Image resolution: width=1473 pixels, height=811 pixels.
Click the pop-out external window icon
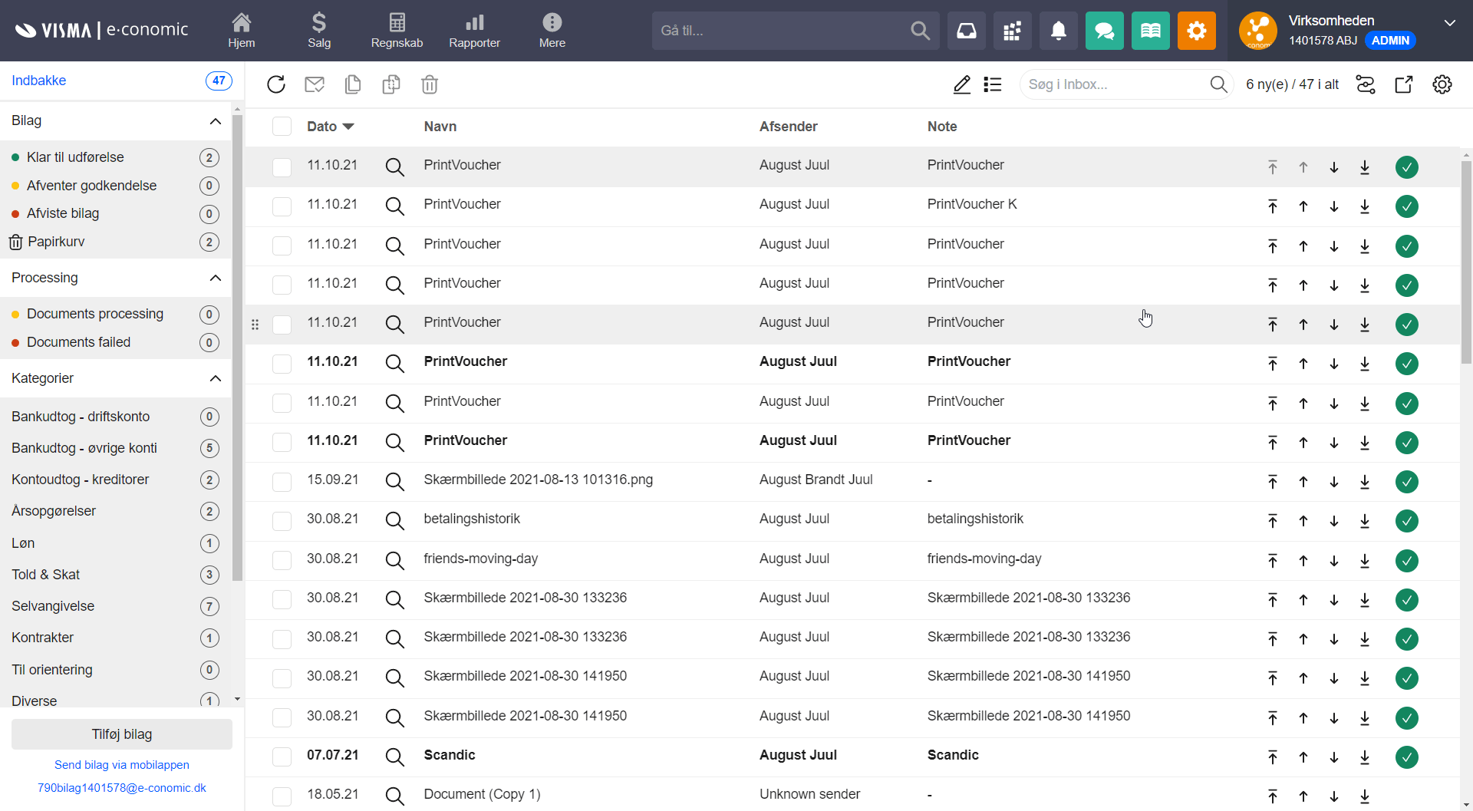tap(1403, 84)
